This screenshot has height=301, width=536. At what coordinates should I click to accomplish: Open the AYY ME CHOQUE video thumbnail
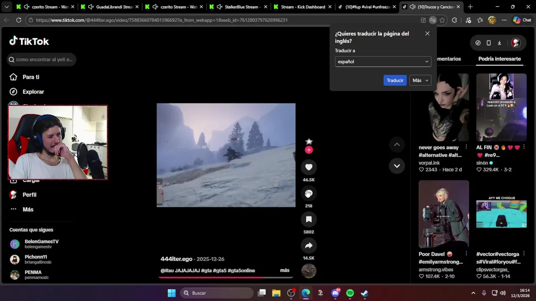click(x=501, y=214)
